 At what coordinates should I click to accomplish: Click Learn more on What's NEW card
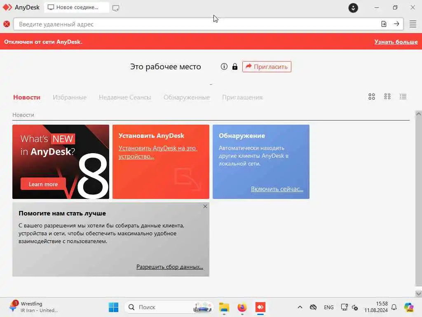(x=43, y=184)
